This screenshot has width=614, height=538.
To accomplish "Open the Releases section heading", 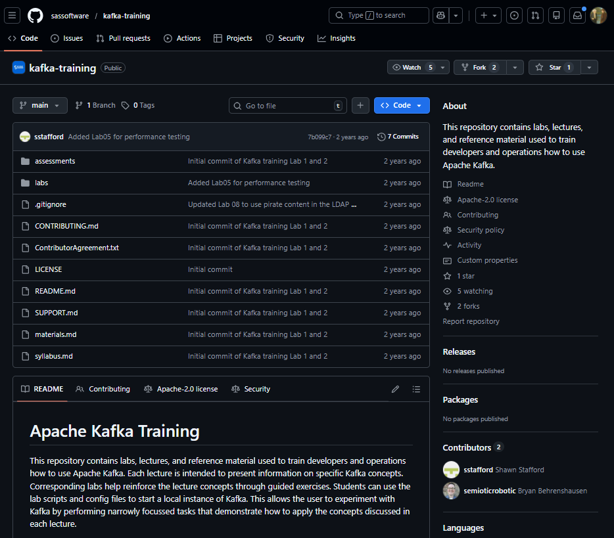I will point(459,351).
